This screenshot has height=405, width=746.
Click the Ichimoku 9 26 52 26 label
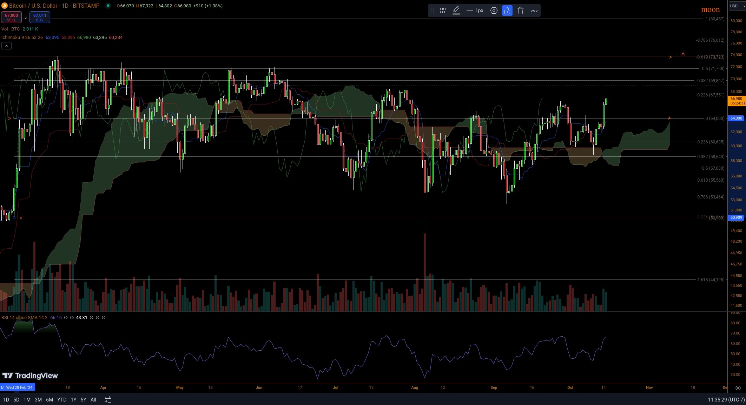[x=22, y=37]
